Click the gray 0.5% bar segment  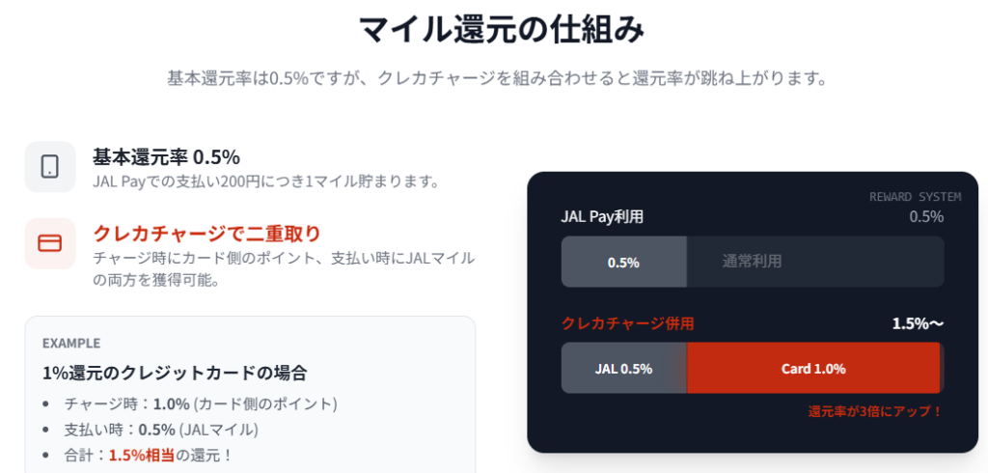pyautogui.click(x=623, y=262)
